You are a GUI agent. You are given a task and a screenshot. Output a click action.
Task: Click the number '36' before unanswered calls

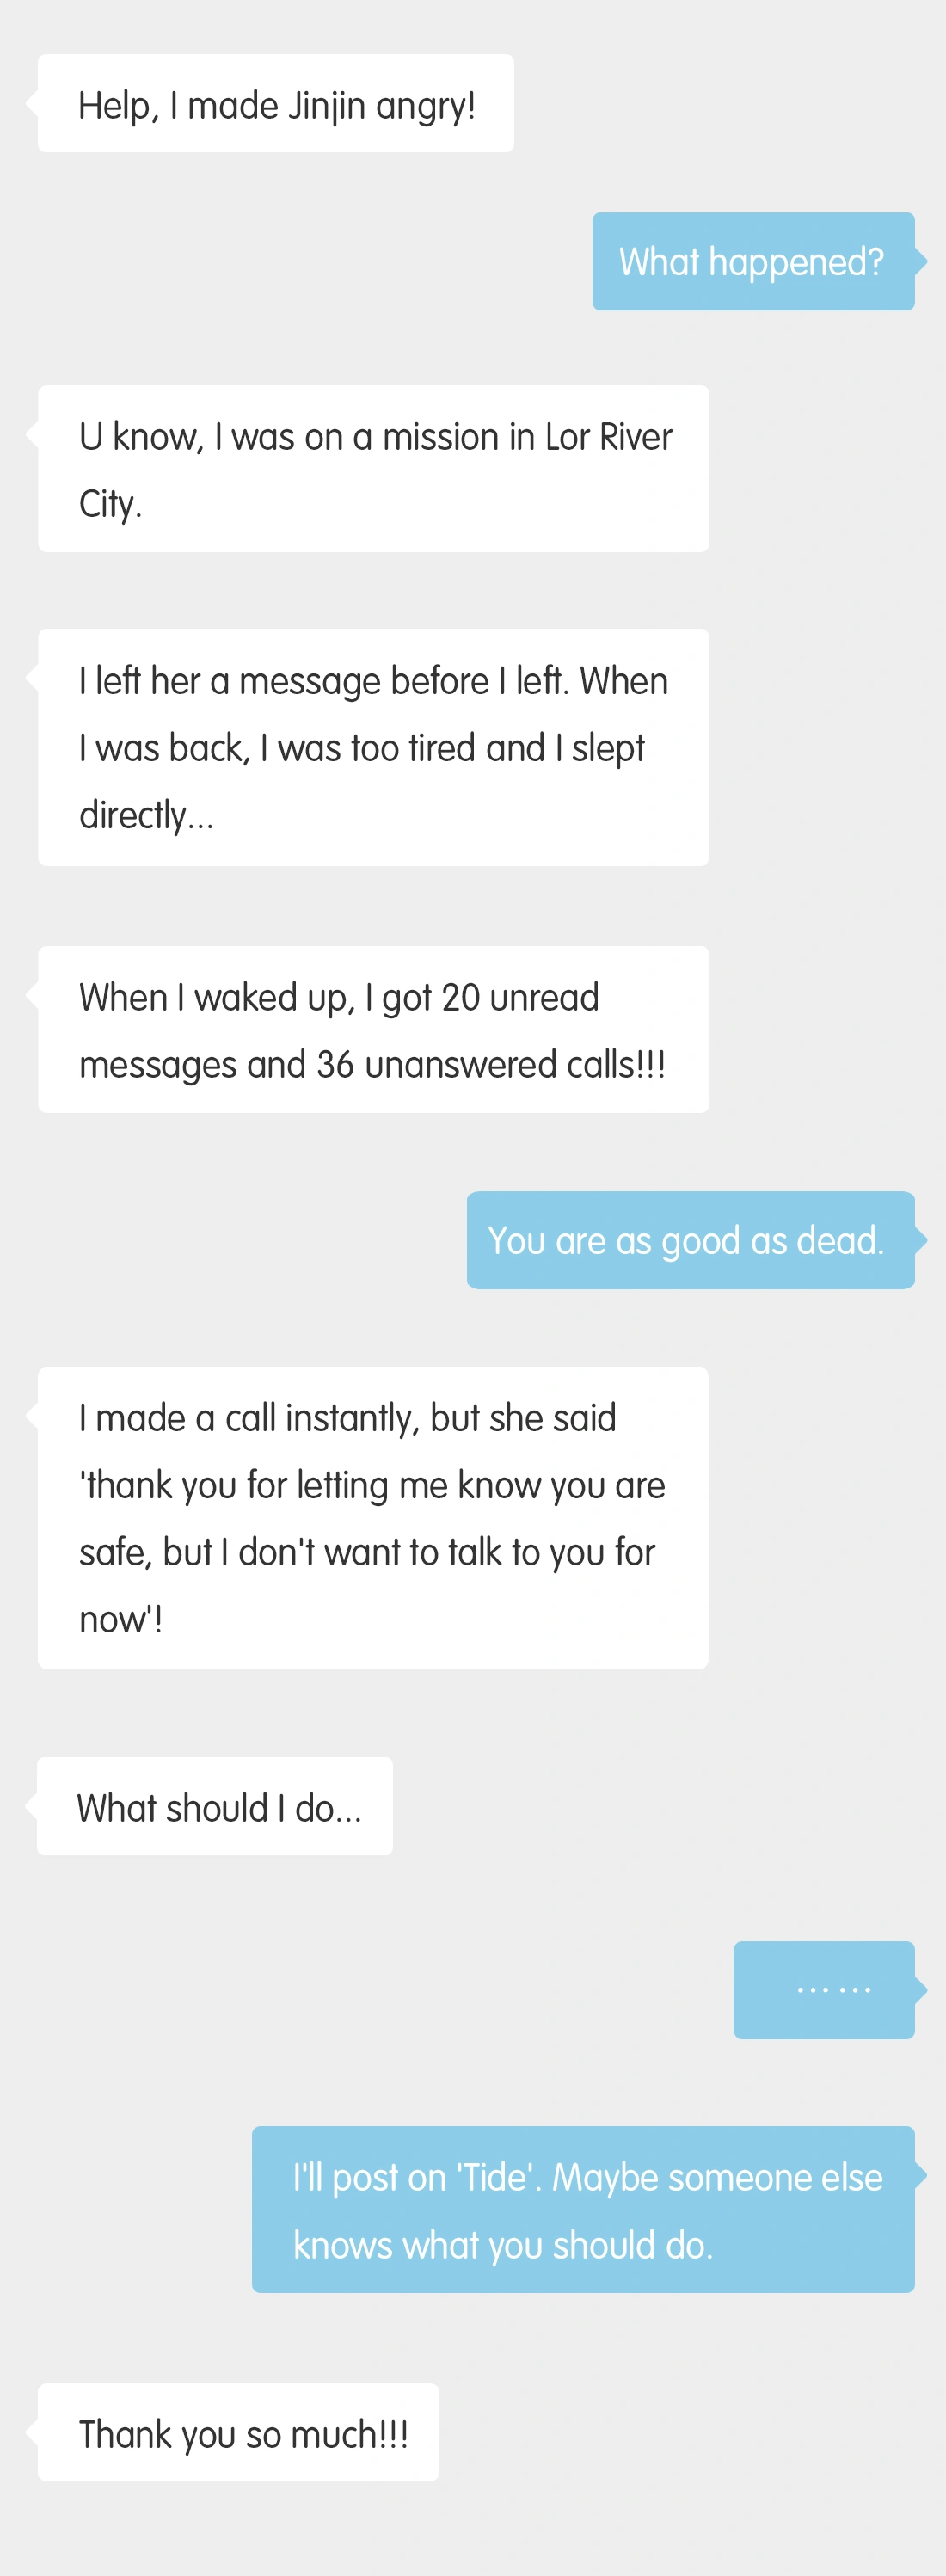pyautogui.click(x=335, y=1065)
